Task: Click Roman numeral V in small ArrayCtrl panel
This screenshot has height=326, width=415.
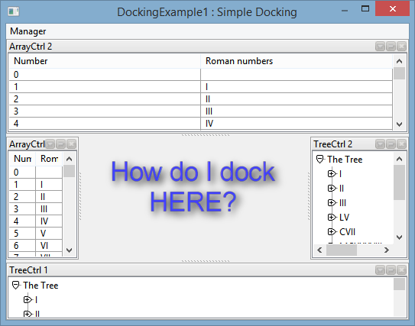Action: pyautogui.click(x=49, y=233)
